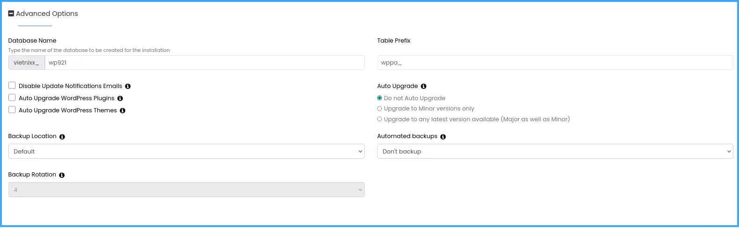Click the Automated backups label text
Screen dimensions: 739x228
pos(407,136)
